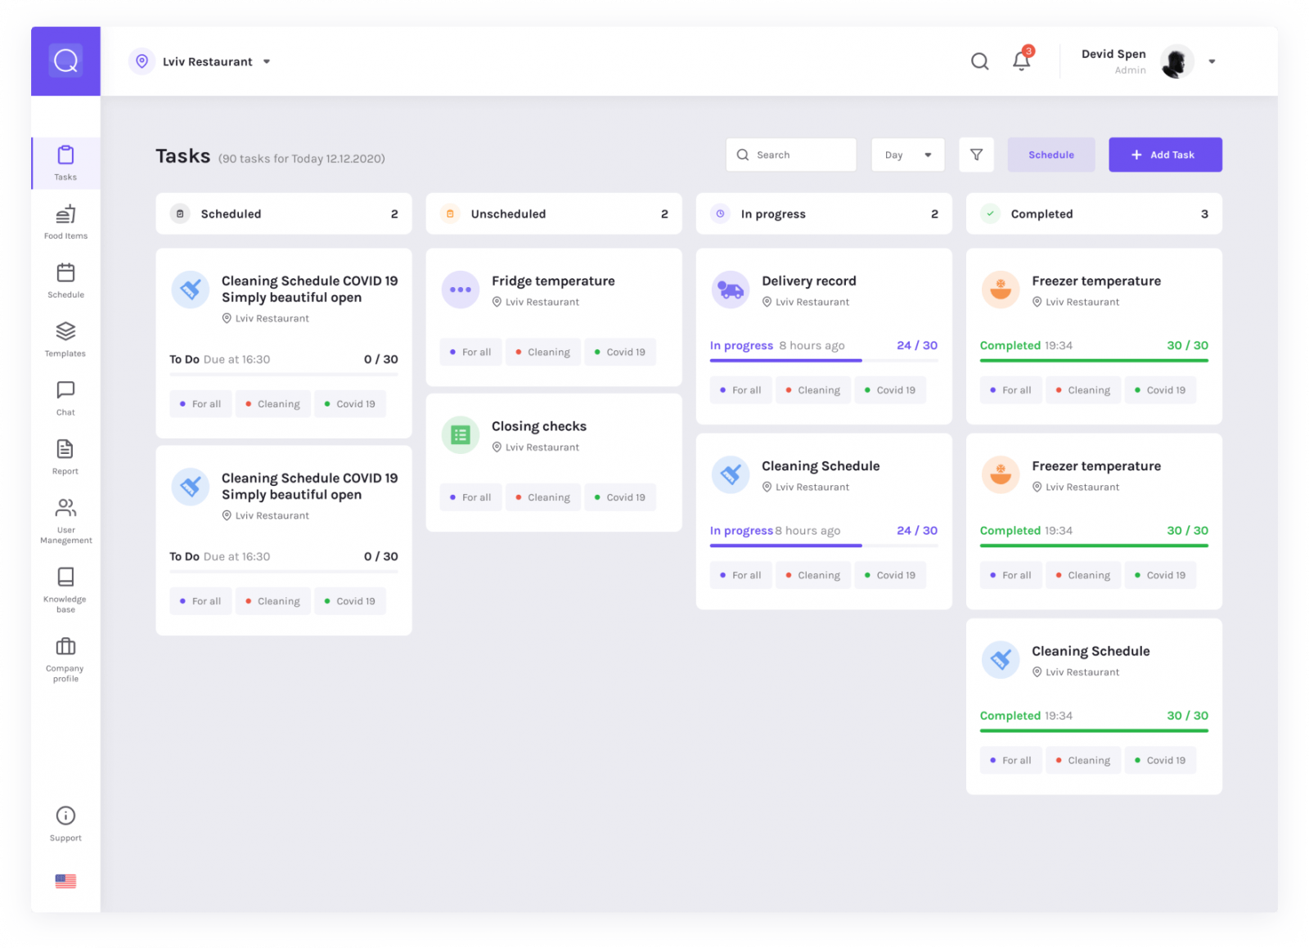The width and height of the screenshot is (1309, 948).
Task: Click the Schedule button
Action: coord(1051,155)
